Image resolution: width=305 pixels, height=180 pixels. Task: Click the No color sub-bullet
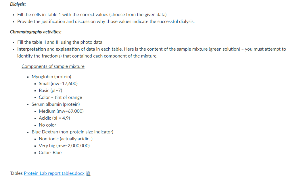(x=47, y=125)
